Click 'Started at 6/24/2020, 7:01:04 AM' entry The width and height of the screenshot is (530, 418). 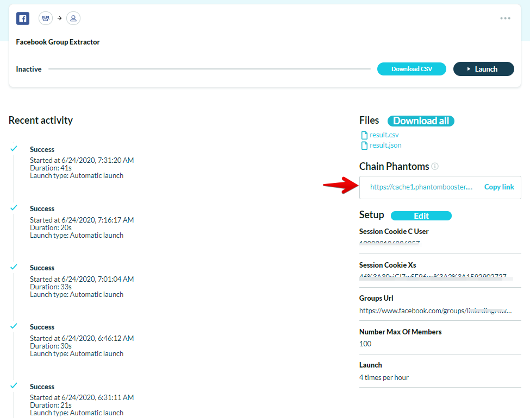click(82, 279)
